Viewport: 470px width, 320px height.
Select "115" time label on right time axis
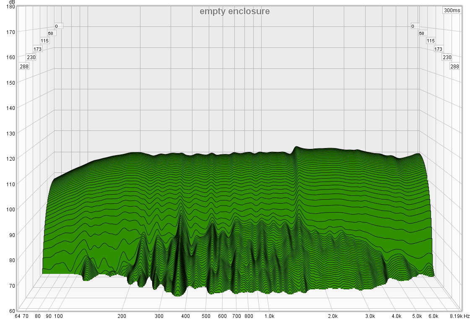point(431,41)
